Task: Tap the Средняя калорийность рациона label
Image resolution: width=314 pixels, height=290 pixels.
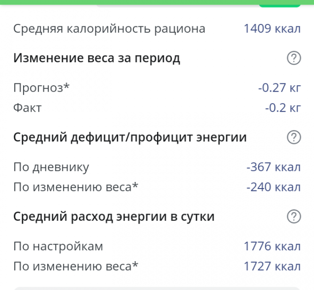Action: pyautogui.click(x=109, y=29)
